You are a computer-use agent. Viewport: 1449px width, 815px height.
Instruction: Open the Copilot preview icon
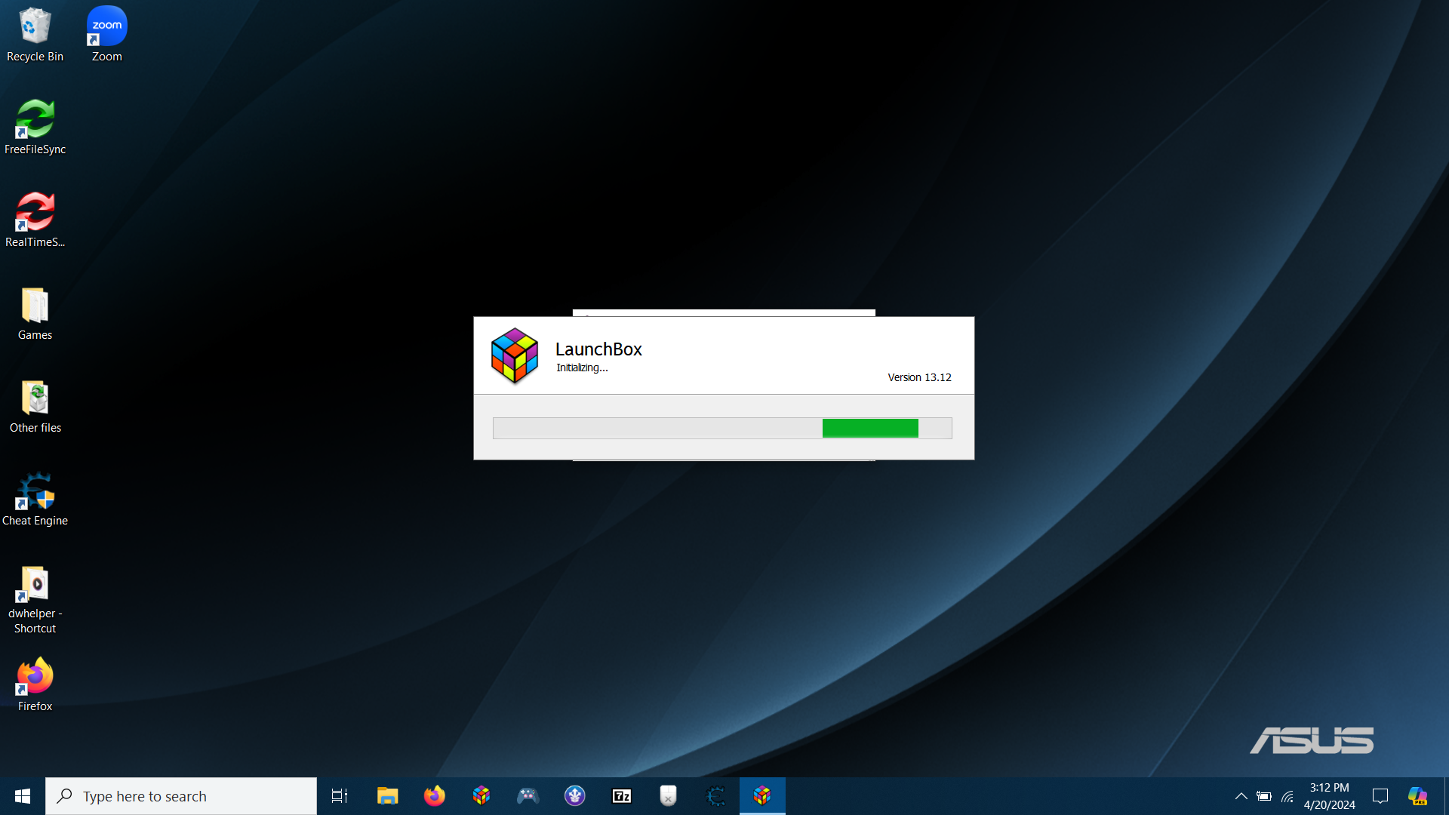(x=1417, y=796)
